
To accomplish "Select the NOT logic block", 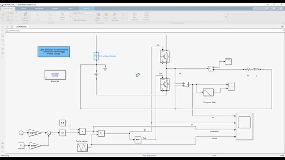I will point(138,140).
